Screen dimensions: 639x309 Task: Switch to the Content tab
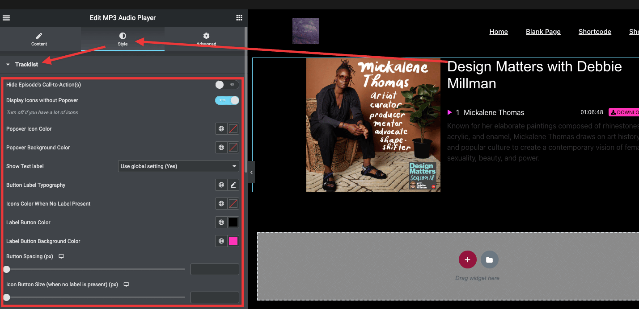tap(39, 39)
